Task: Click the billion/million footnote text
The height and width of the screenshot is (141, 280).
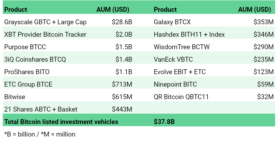Action: tap(40, 134)
